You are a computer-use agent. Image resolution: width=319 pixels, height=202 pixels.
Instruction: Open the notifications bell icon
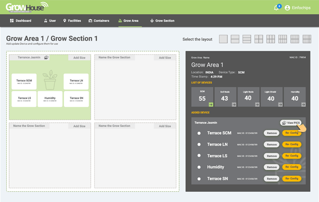276,8
